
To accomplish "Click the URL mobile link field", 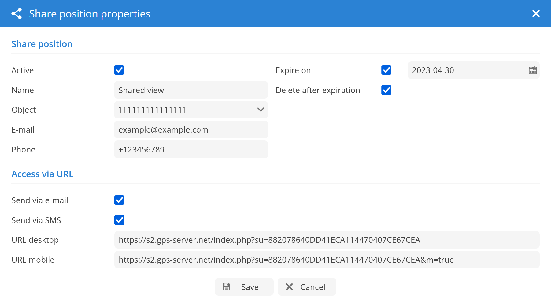I will [327, 260].
